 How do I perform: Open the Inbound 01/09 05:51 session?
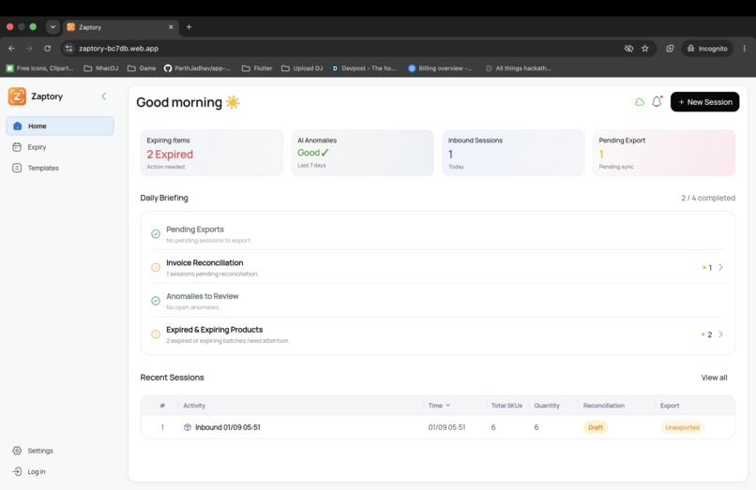click(x=438, y=427)
